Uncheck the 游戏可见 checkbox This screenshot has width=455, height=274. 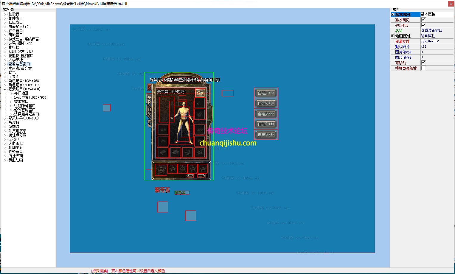[423, 20]
